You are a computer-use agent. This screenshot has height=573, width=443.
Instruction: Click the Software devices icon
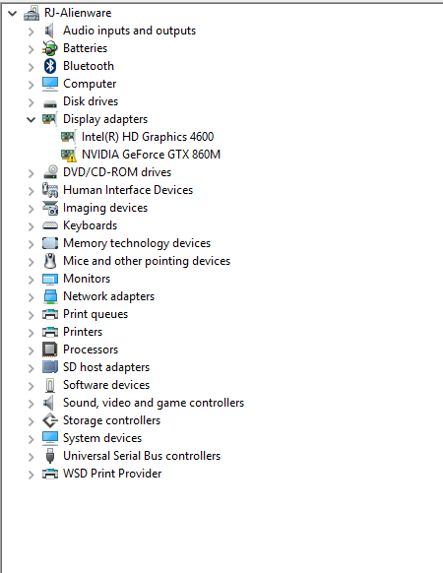[50, 385]
